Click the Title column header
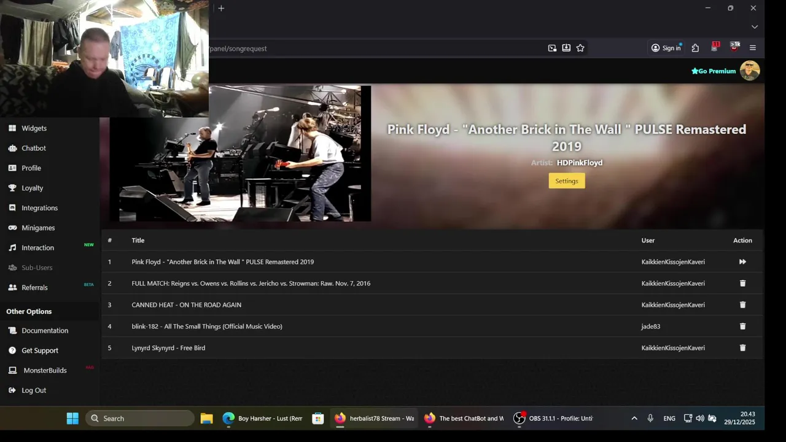The width and height of the screenshot is (786, 442). tap(138, 240)
